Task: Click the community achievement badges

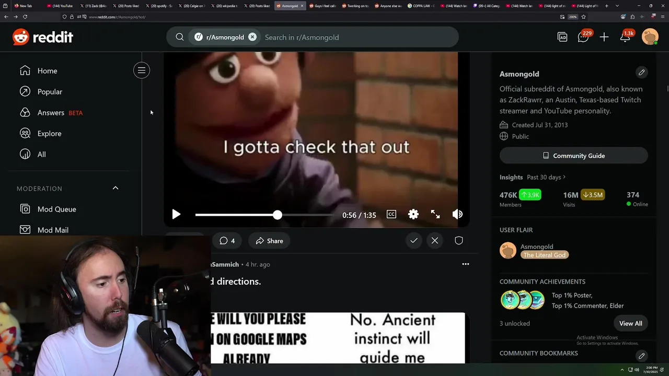Action: coord(523,300)
